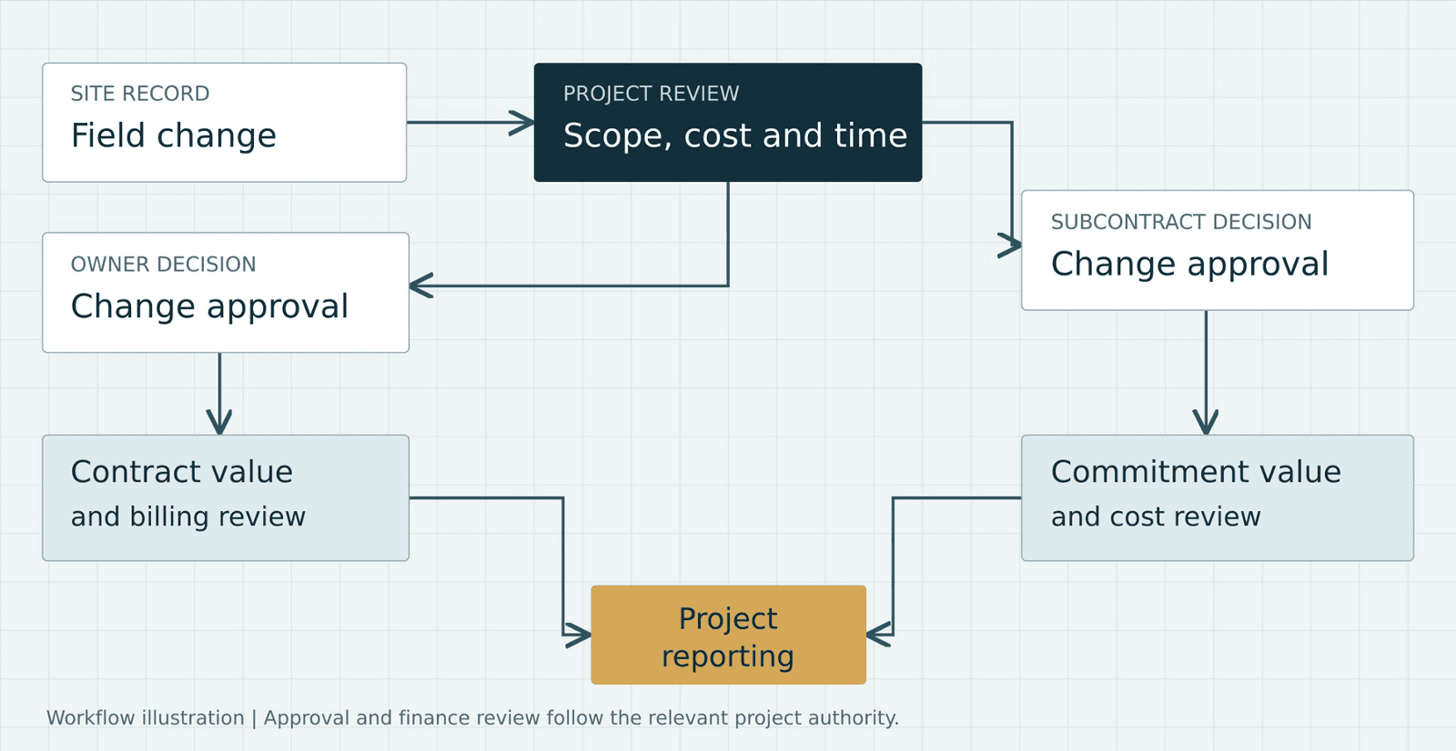Screen dimensions: 1456x751
Task: Click the SITE RECORD label
Action: pyautogui.click(x=140, y=94)
